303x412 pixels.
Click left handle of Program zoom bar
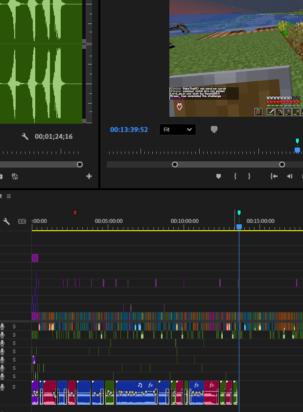point(175,165)
